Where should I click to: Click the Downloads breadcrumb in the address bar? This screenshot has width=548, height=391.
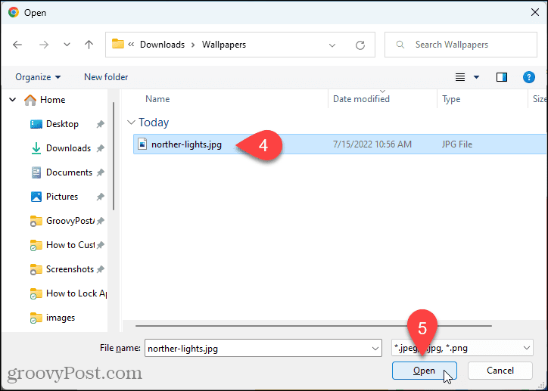162,45
